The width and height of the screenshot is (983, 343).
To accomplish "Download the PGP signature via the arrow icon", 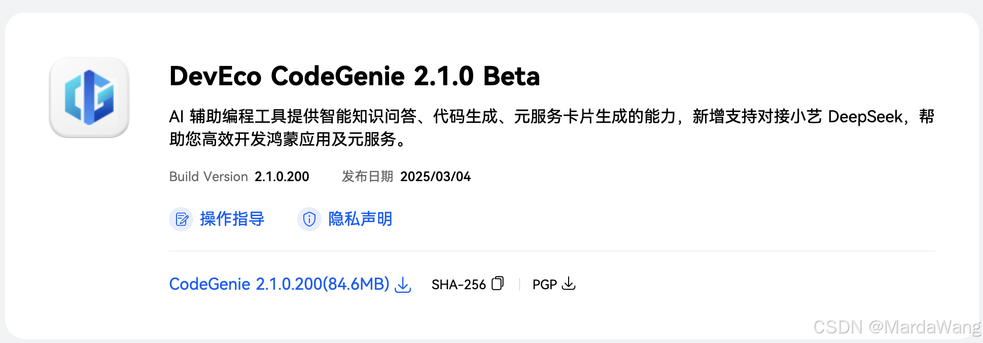I will [x=569, y=283].
